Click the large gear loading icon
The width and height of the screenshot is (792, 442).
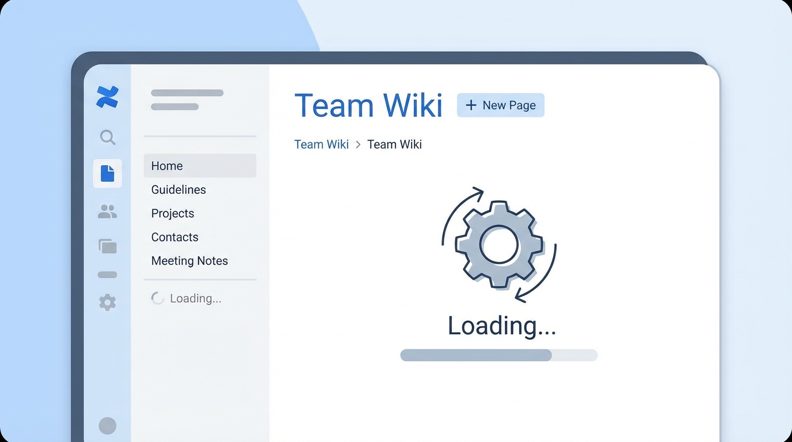498,244
